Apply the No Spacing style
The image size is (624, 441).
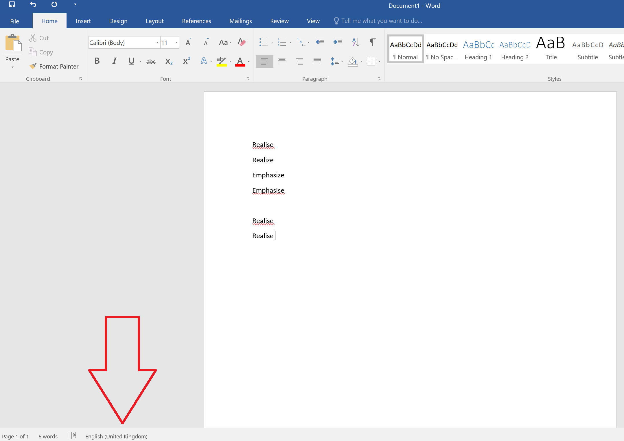click(442, 49)
